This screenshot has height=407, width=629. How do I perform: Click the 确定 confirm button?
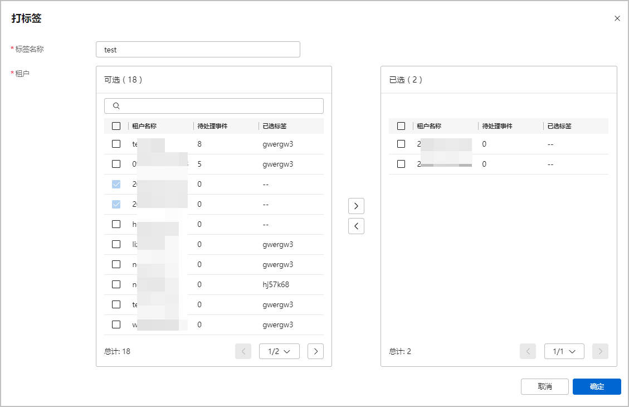coord(597,386)
